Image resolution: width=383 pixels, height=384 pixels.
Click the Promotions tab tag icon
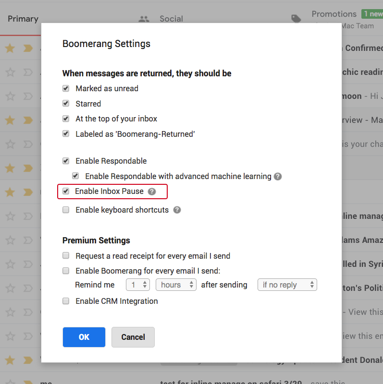pyautogui.click(x=297, y=19)
